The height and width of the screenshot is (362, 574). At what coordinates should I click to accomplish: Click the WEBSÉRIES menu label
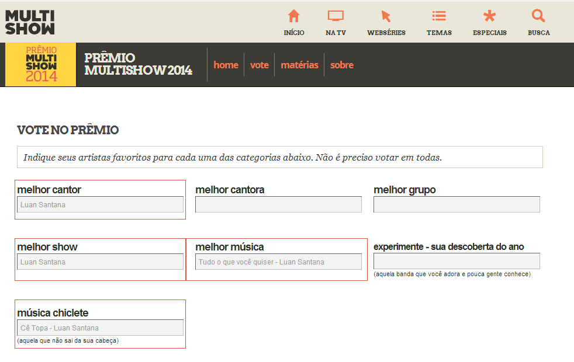[386, 33]
